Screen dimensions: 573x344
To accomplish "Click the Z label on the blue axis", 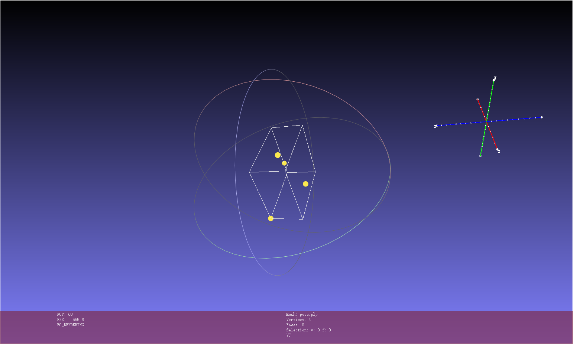I will 436,126.
